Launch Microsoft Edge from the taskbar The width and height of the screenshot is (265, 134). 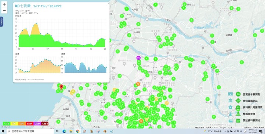coord(64,131)
